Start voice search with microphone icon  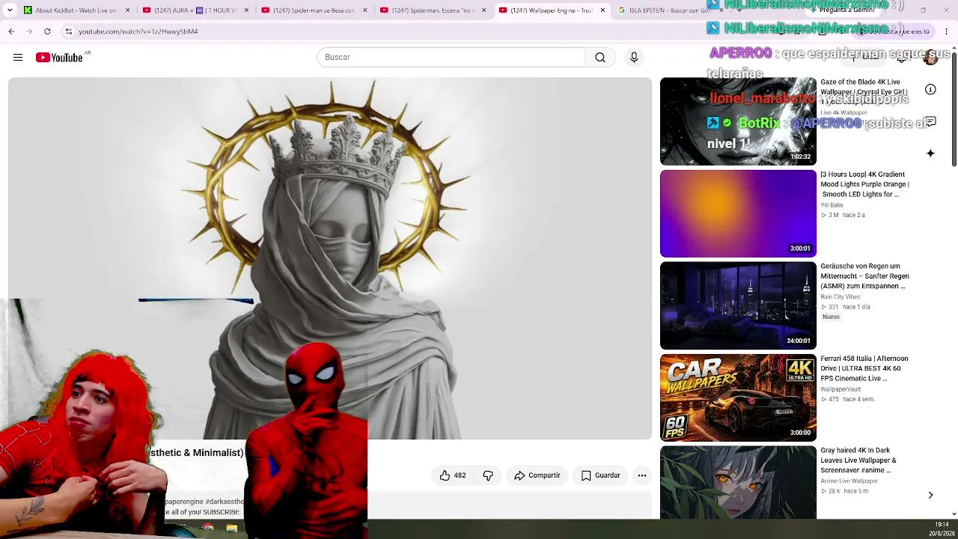click(634, 58)
